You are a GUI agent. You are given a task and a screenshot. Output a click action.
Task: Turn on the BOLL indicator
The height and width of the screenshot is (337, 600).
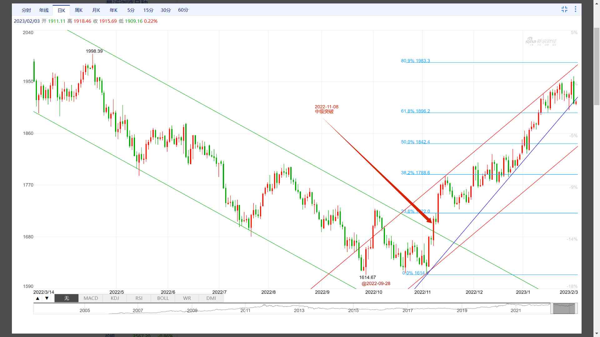click(x=163, y=298)
